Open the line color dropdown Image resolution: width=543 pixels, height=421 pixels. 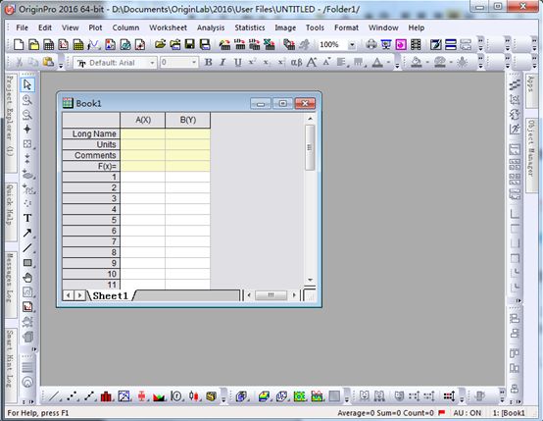click(x=451, y=63)
